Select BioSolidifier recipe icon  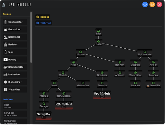pyautogui.click(x=5, y=82)
